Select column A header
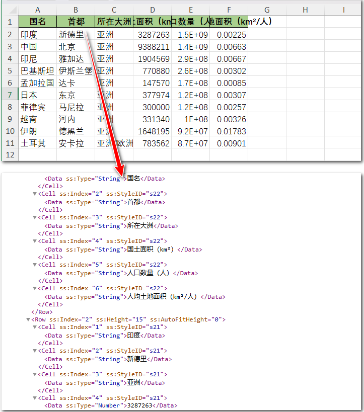Viewport: 364px width, 412px height. [38, 10]
